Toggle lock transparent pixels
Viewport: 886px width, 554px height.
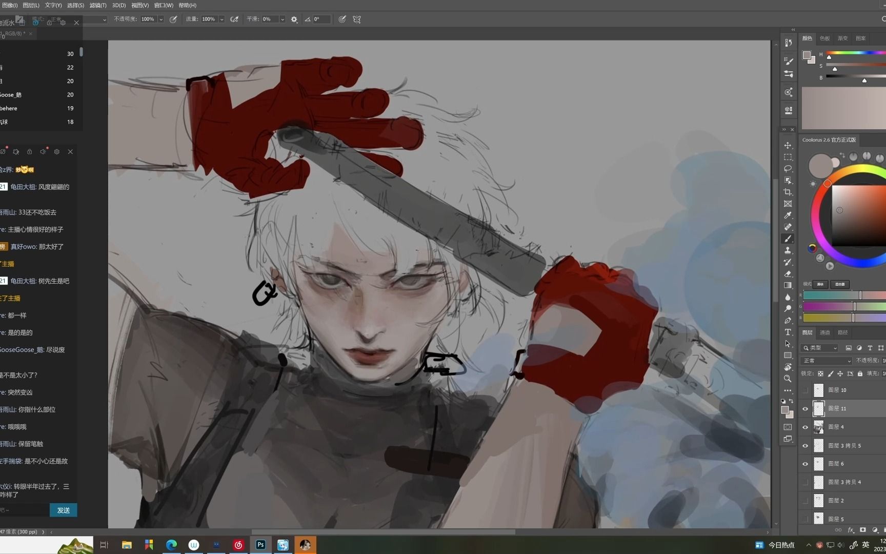coord(820,373)
